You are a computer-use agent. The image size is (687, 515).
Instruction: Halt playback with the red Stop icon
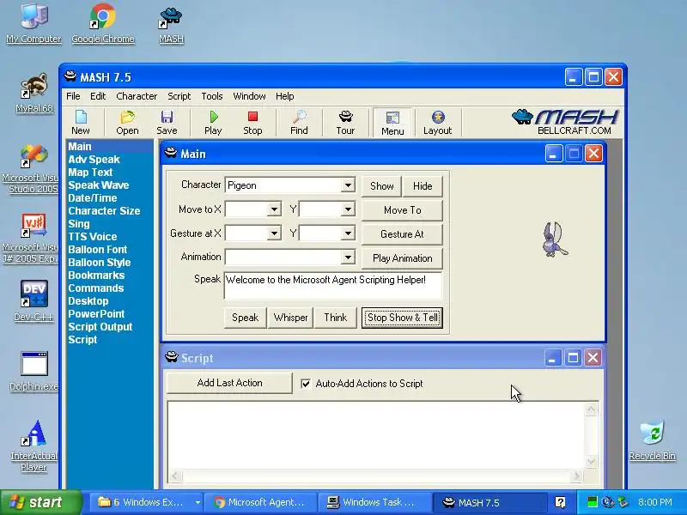252,123
